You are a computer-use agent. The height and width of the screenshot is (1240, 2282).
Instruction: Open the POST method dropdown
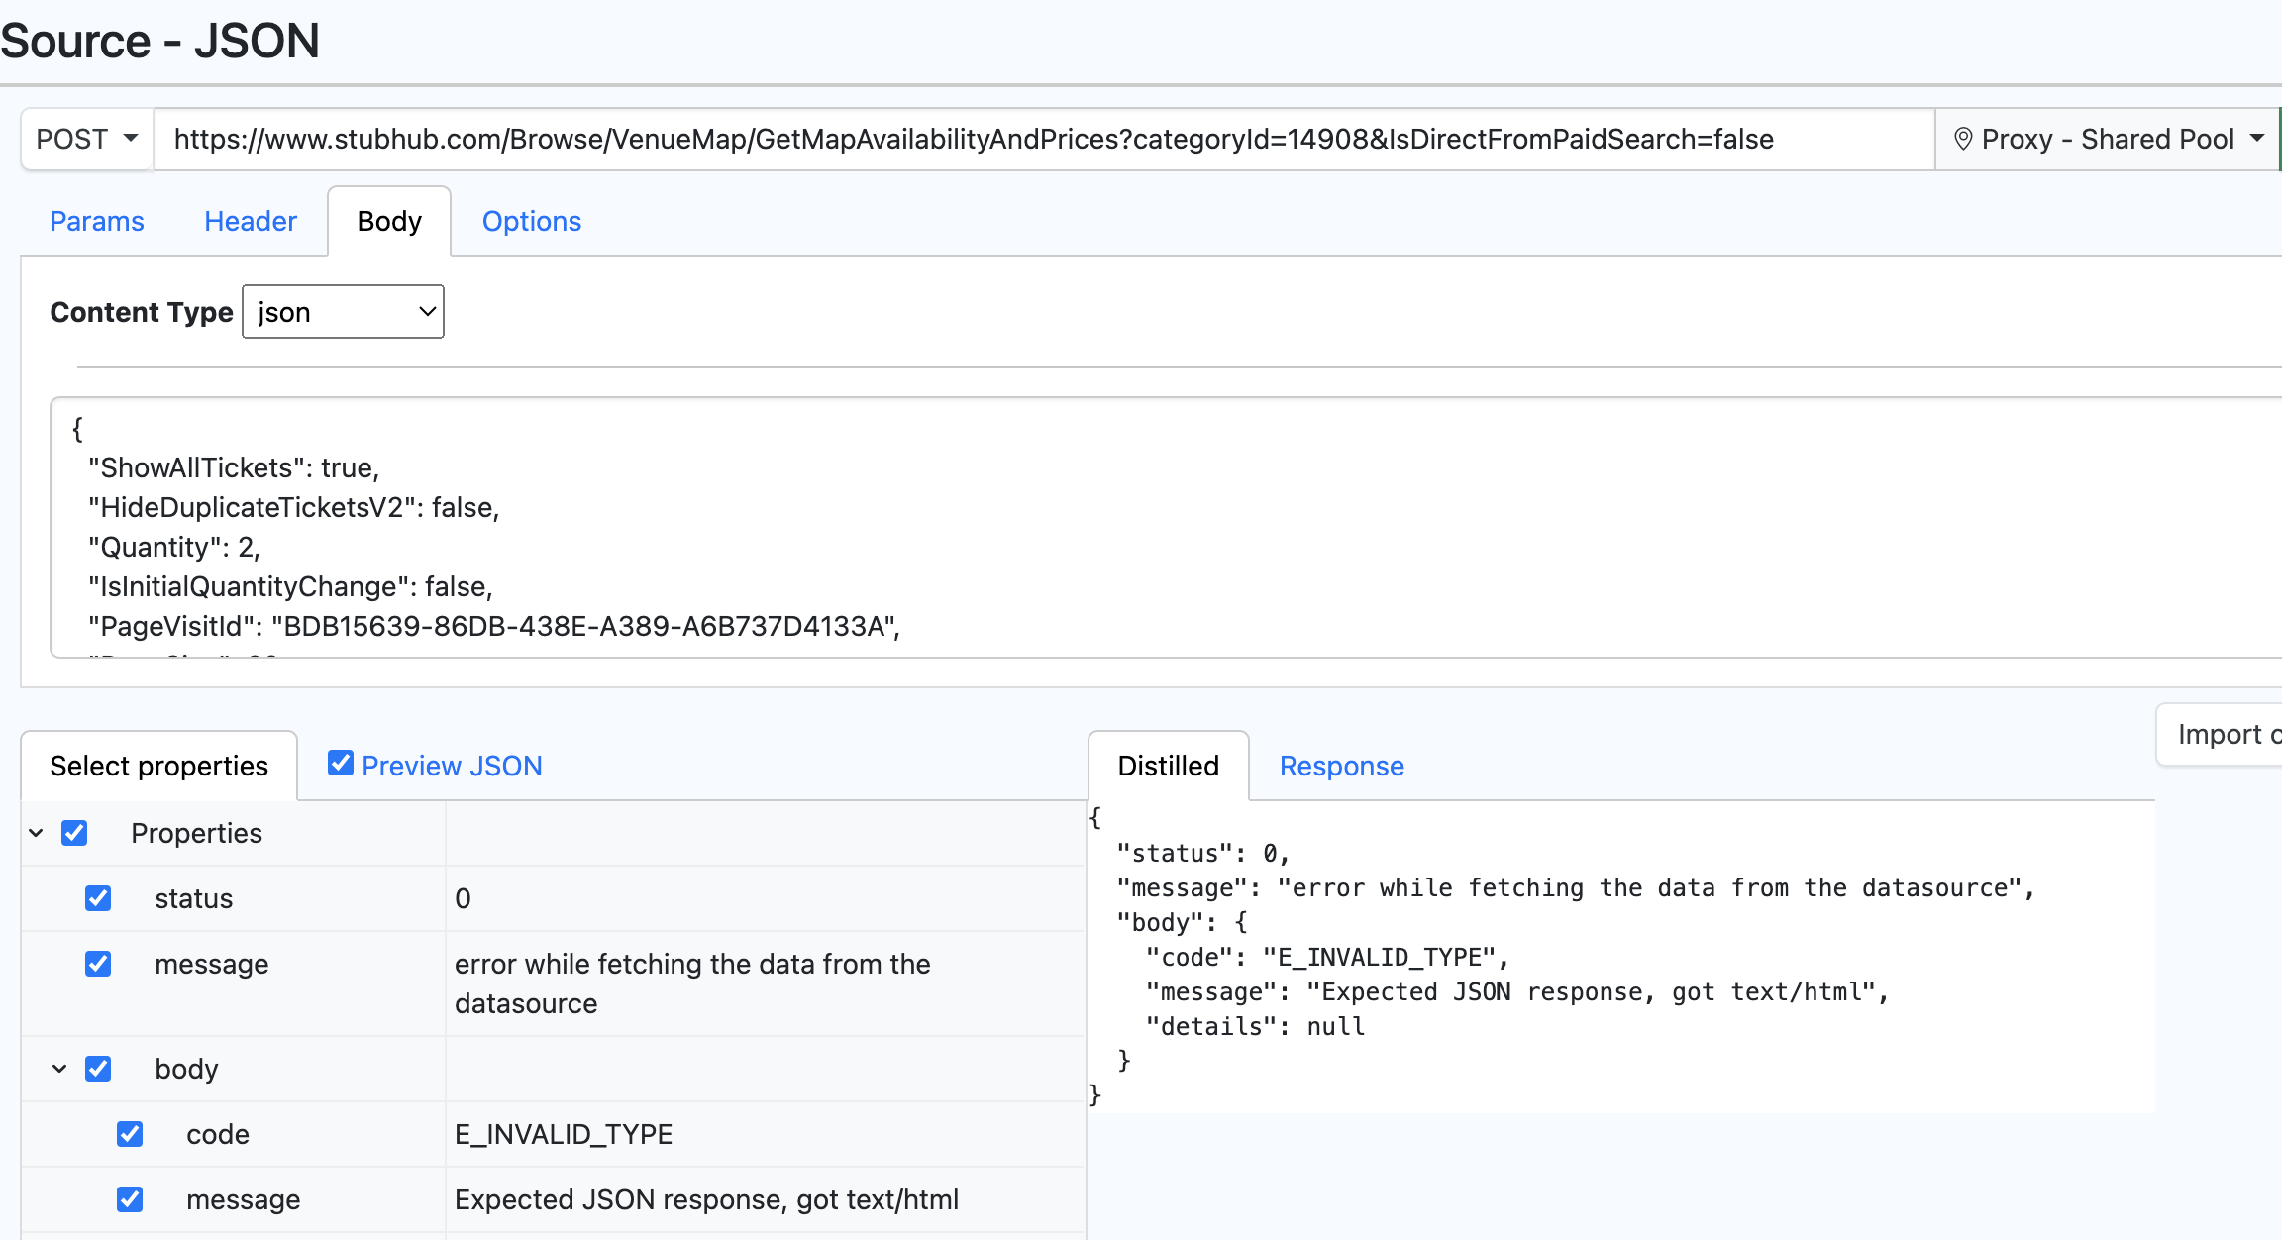pyautogui.click(x=87, y=139)
